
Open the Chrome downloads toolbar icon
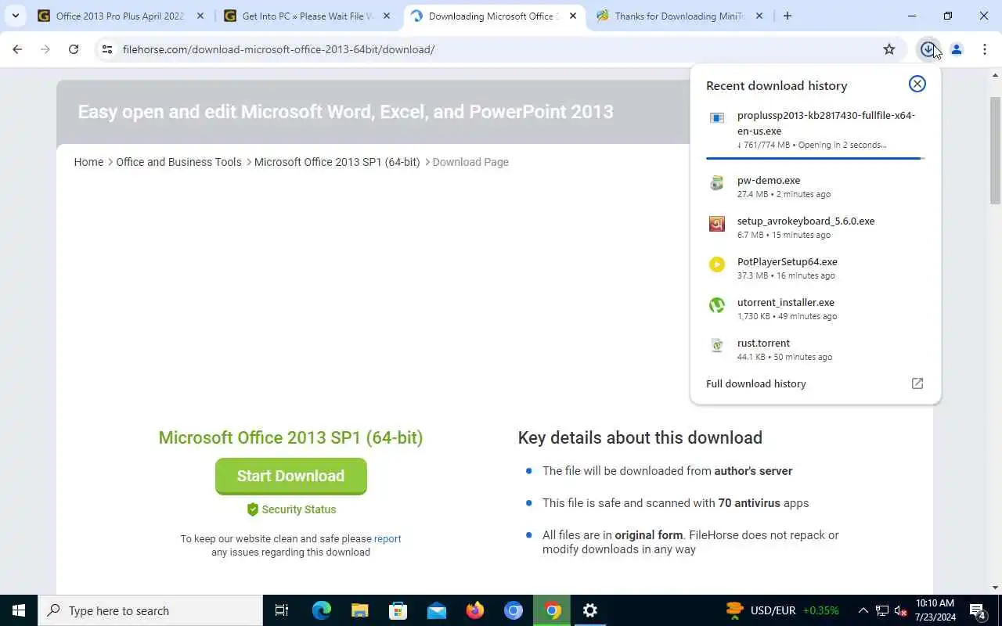pos(928,49)
